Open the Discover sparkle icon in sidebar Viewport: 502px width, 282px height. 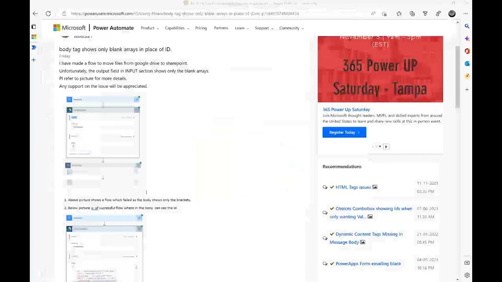click(467, 39)
